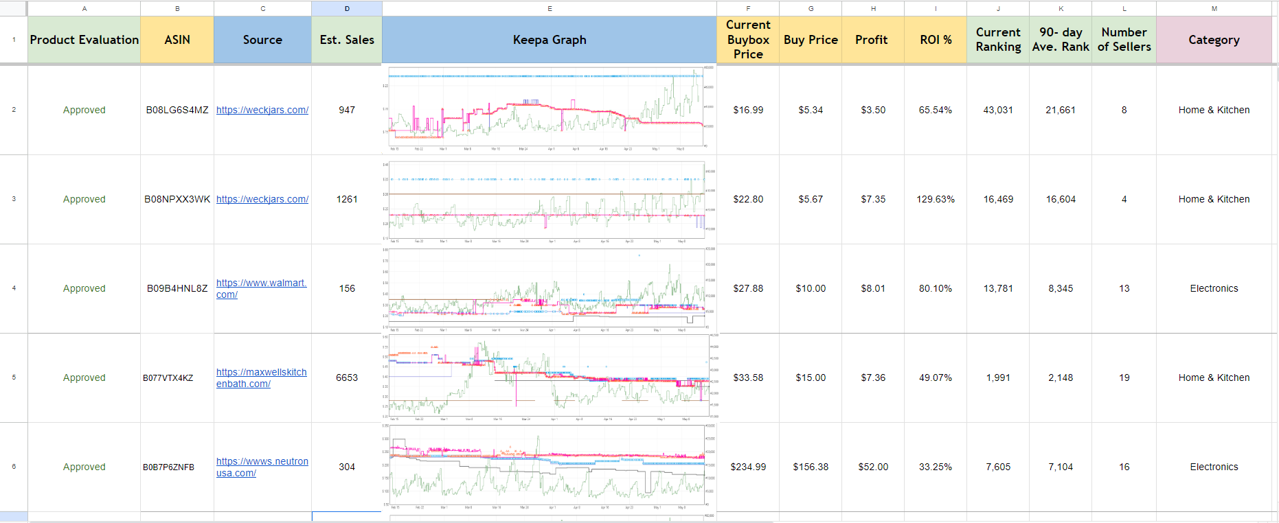The image size is (1279, 523).
Task: Click the "ROI %" header cell
Action: (x=936, y=40)
